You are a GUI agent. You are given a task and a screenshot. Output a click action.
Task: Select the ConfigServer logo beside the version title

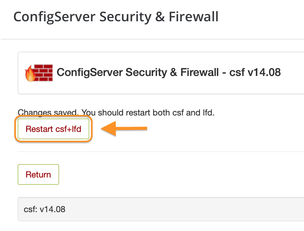[x=38, y=72]
